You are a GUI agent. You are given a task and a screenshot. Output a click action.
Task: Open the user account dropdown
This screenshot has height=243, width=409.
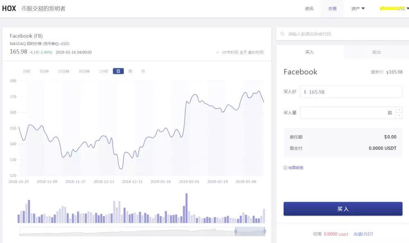tap(394, 9)
